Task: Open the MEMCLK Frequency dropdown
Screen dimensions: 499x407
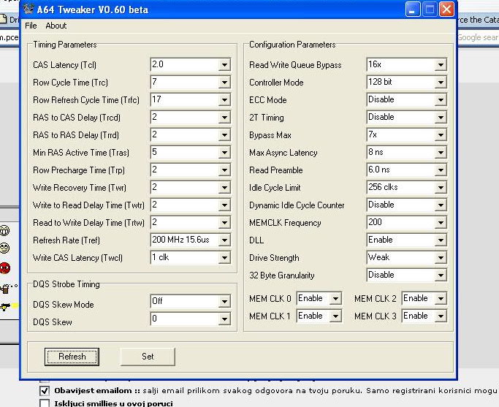Action: pyautogui.click(x=440, y=223)
